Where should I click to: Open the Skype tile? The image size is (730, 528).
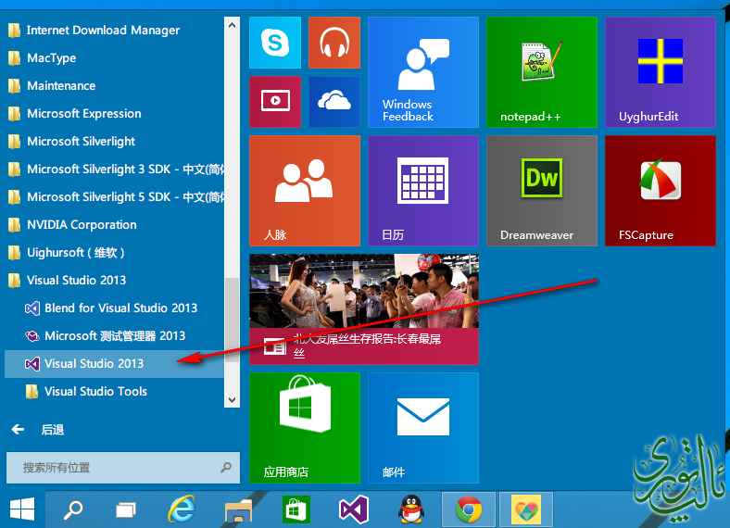(x=275, y=43)
